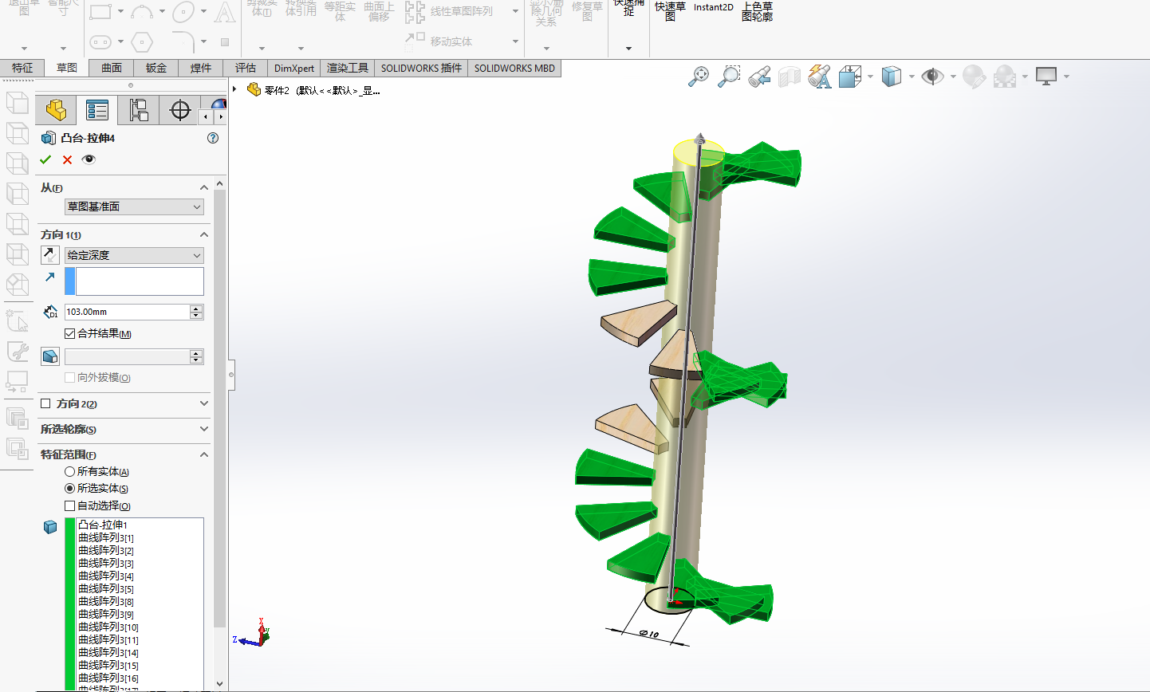Select the 所有实体 all bodies radio button
Screen dimensions: 1150x692
[70, 472]
